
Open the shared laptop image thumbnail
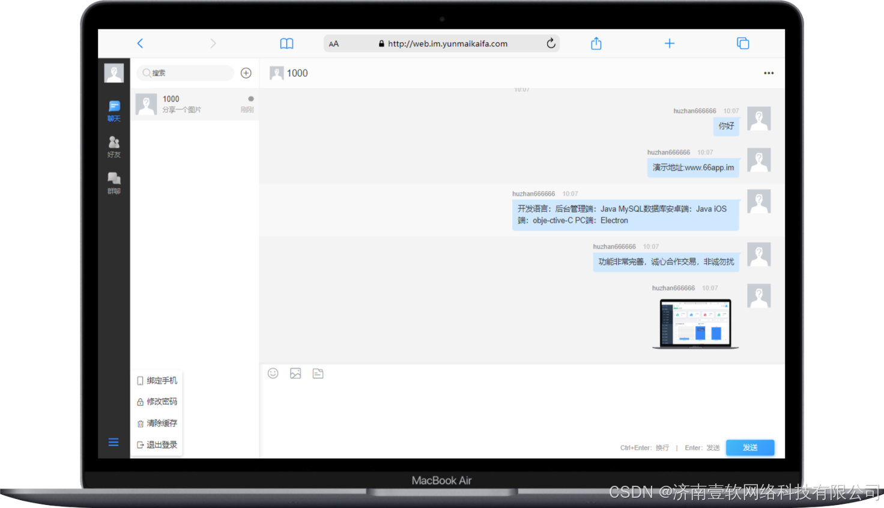695,324
